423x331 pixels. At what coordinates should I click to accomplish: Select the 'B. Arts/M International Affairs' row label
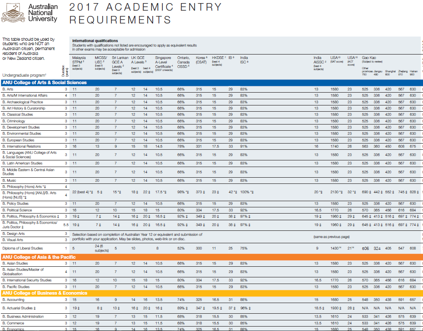(25, 95)
